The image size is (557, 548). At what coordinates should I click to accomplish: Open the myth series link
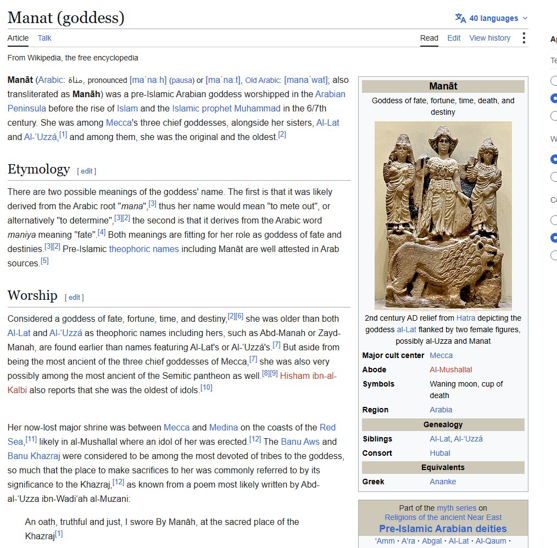(x=456, y=508)
